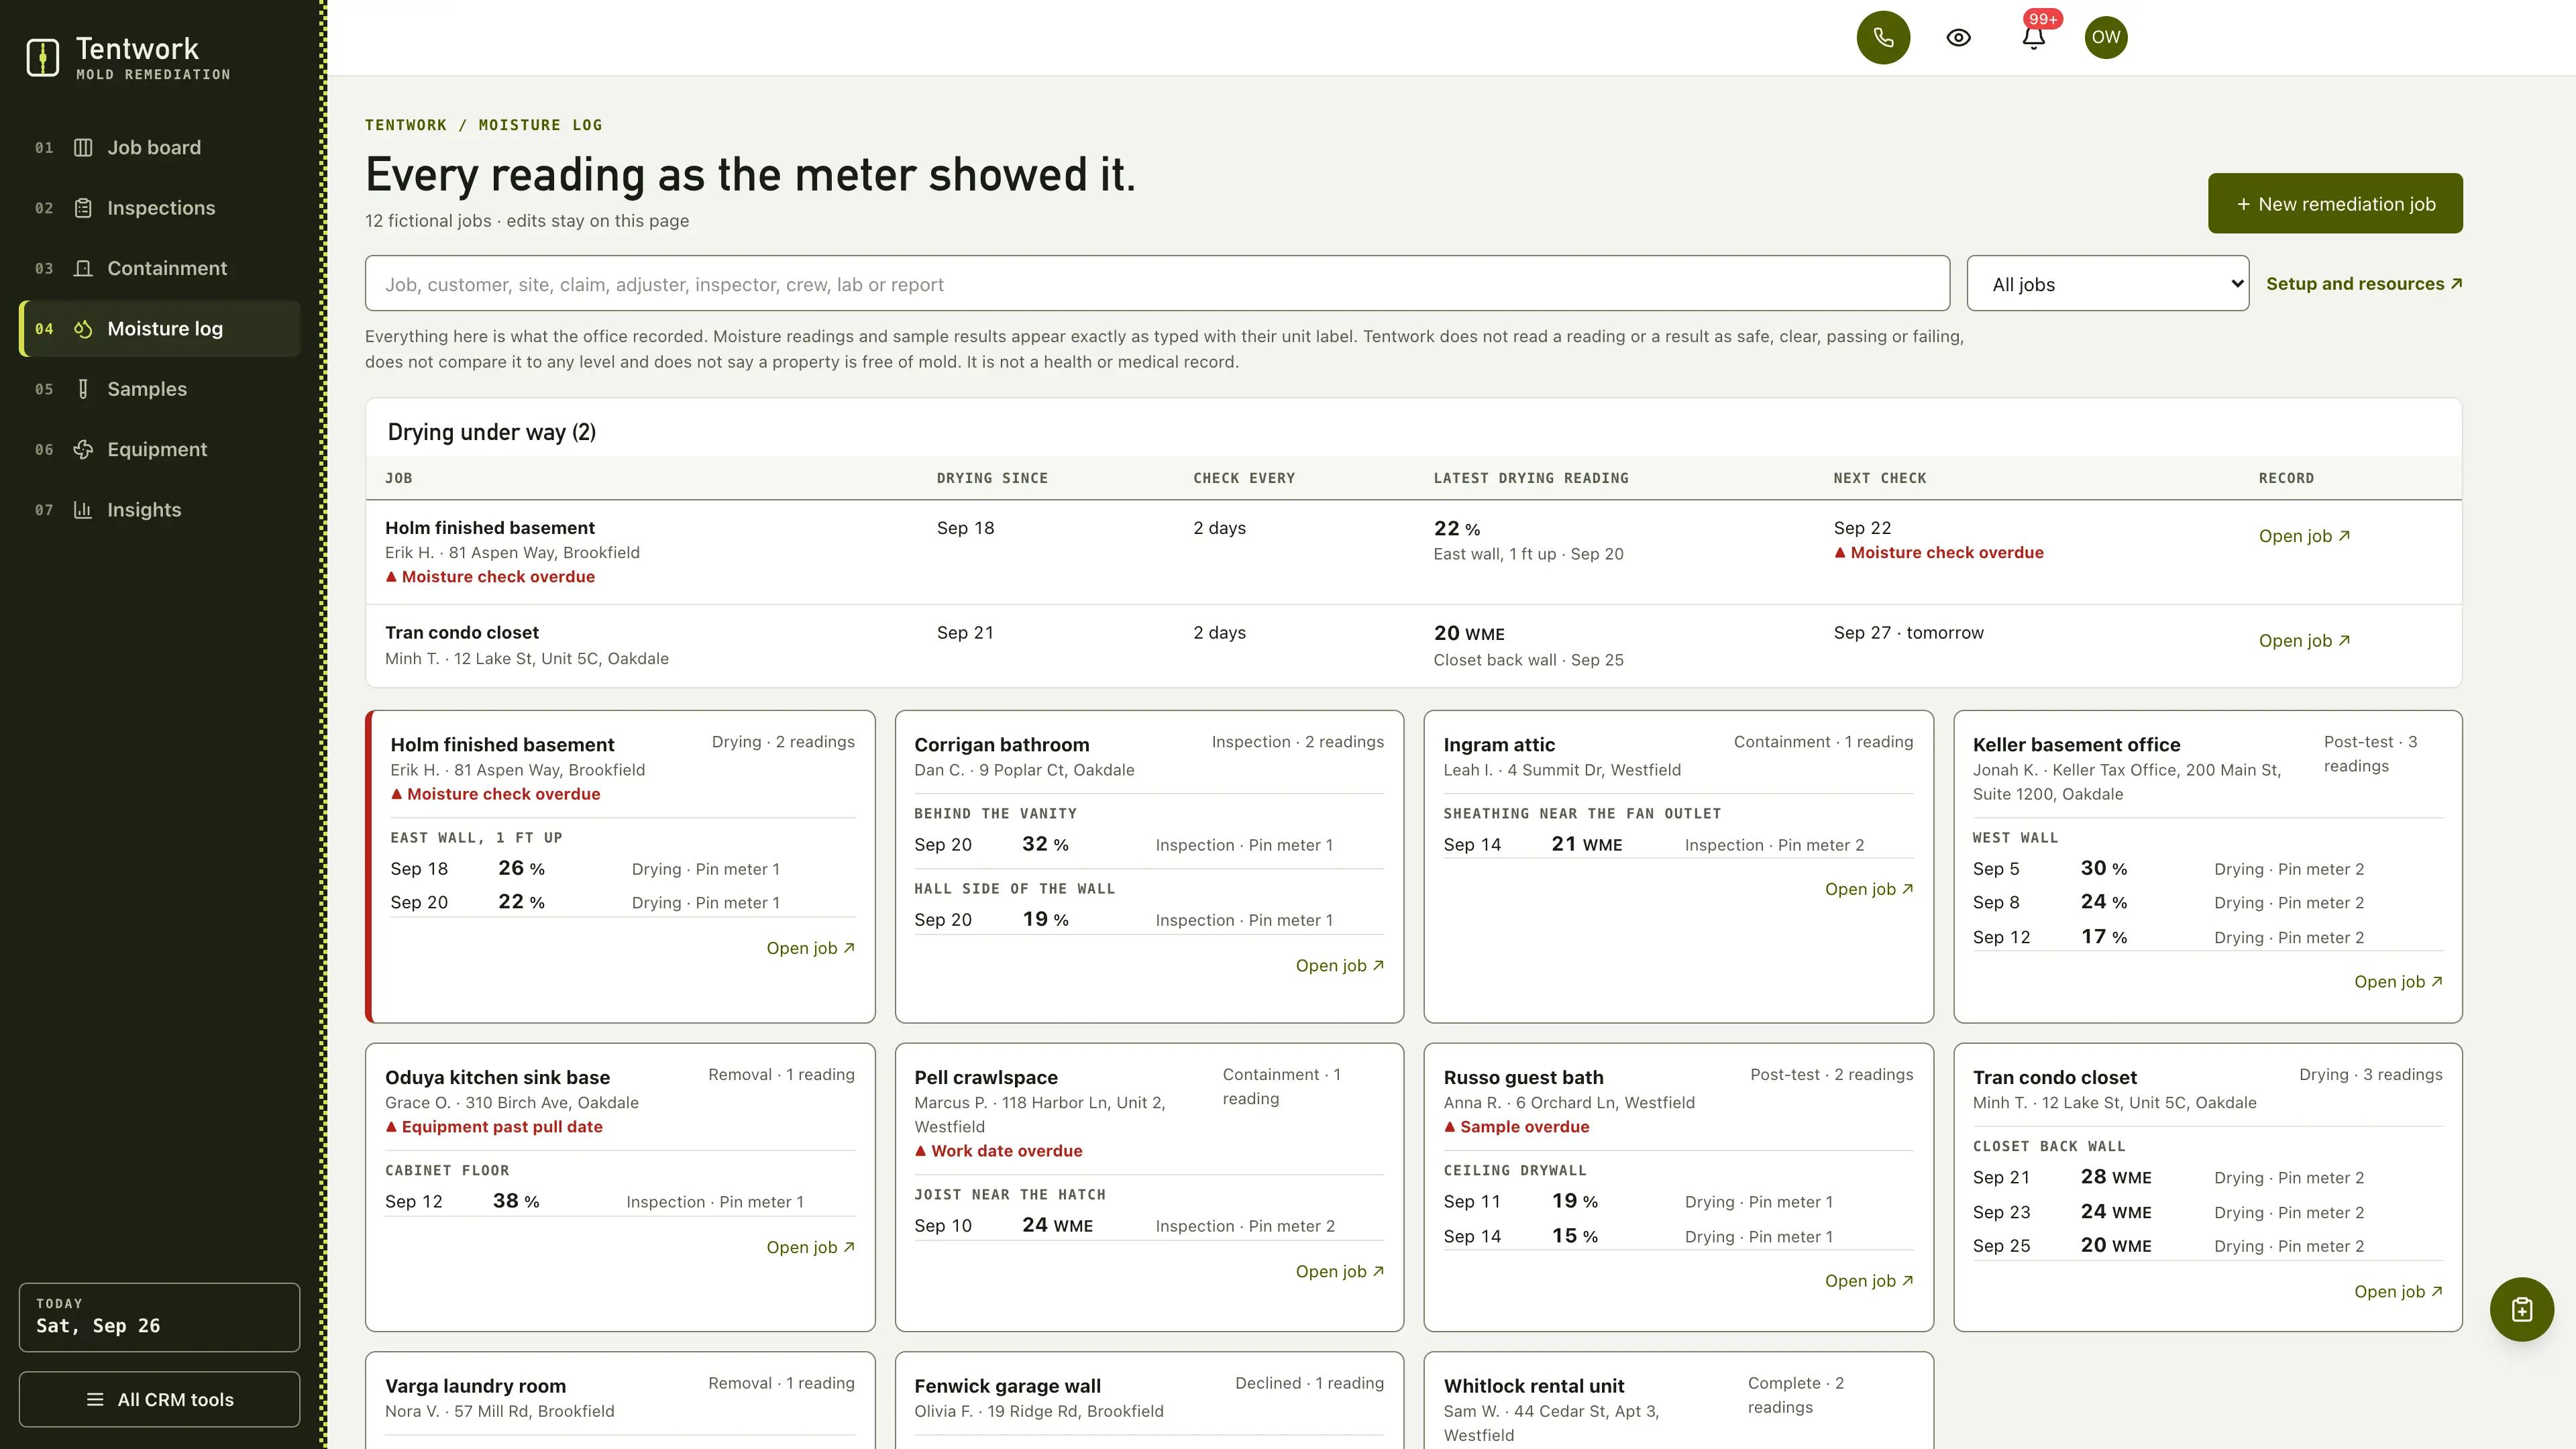Click 'Fenwick garage wall' card title
Screen dimensions: 2576x1449
(x=1007, y=1386)
